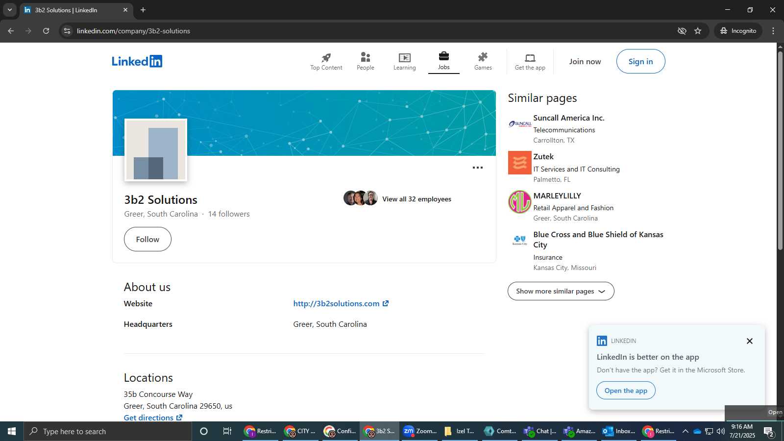The height and width of the screenshot is (441, 784).
Task: Open the Learning navigation item
Action: [404, 62]
